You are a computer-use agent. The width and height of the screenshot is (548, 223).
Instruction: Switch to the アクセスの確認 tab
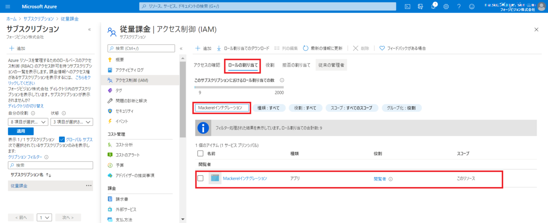[x=207, y=65]
